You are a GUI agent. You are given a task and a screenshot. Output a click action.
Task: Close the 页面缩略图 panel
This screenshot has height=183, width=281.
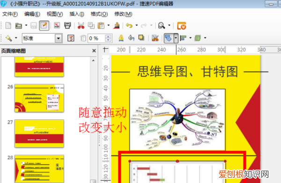click(94, 51)
